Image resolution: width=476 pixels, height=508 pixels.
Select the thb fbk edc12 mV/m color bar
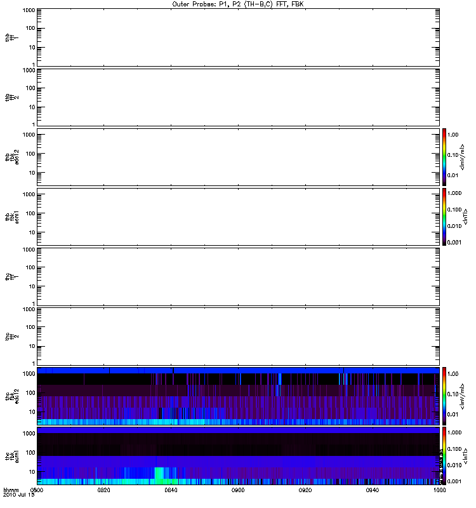click(x=444, y=157)
